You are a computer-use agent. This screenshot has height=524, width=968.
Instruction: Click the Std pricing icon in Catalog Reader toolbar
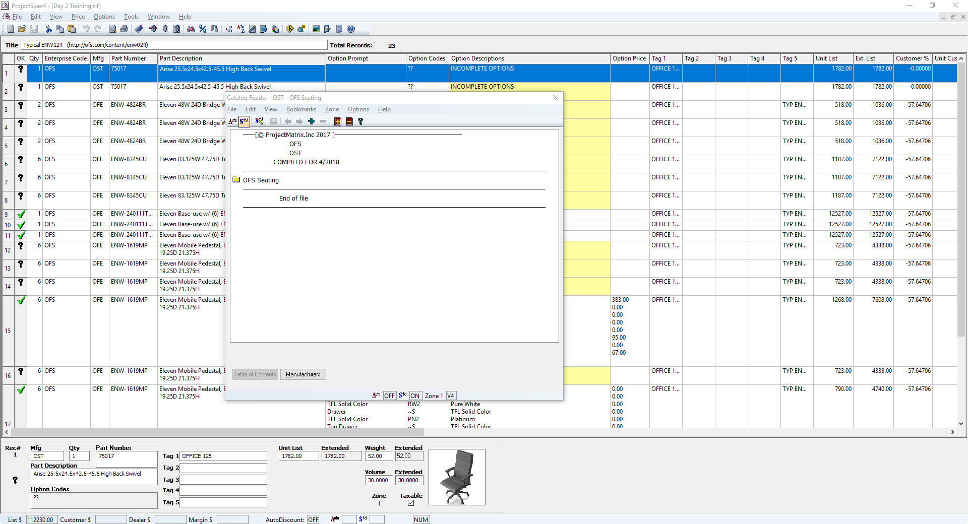(x=244, y=121)
